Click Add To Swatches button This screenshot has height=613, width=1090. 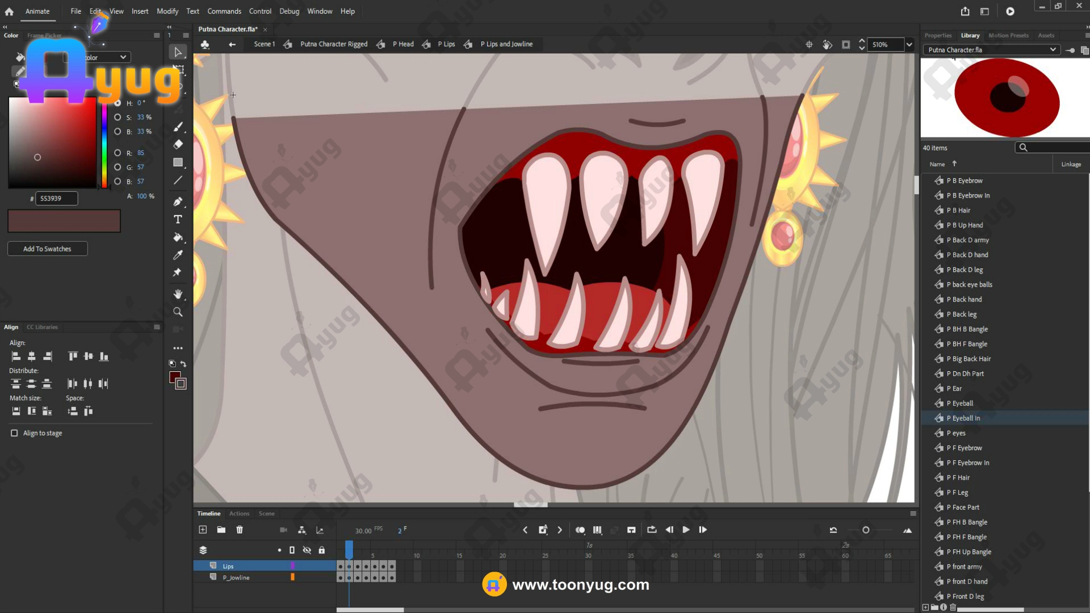pyautogui.click(x=47, y=249)
